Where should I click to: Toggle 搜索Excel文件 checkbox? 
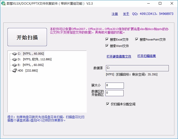point(107,39)
